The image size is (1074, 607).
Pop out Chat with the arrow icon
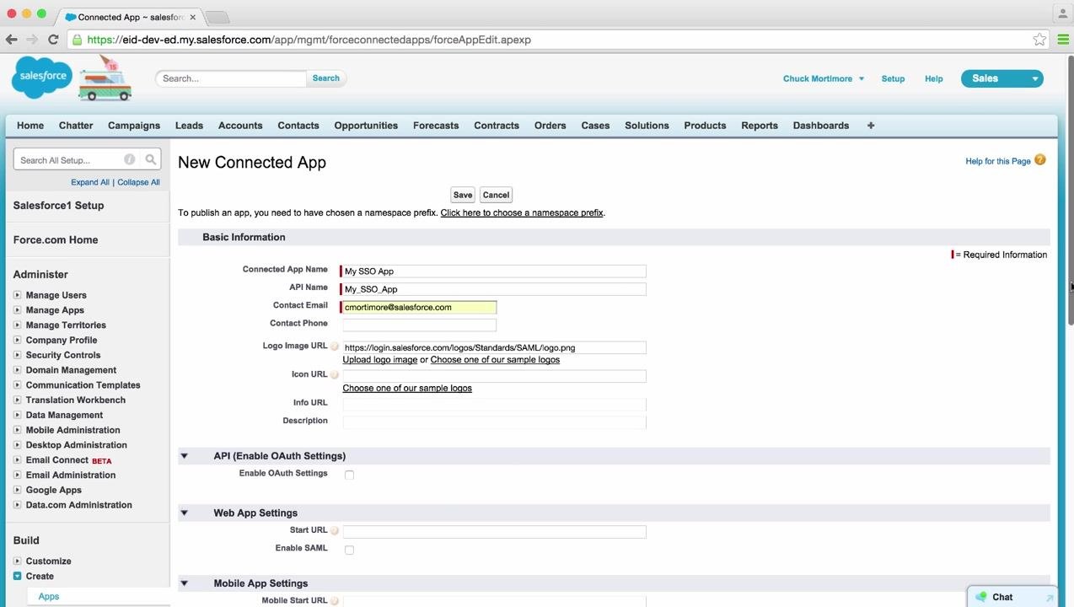coord(1050,598)
